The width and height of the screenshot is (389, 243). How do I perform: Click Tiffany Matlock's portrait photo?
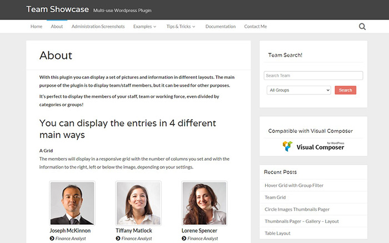(138, 203)
